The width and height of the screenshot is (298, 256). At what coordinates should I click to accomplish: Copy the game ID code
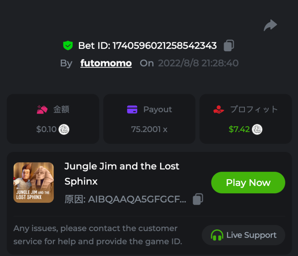click(x=198, y=199)
